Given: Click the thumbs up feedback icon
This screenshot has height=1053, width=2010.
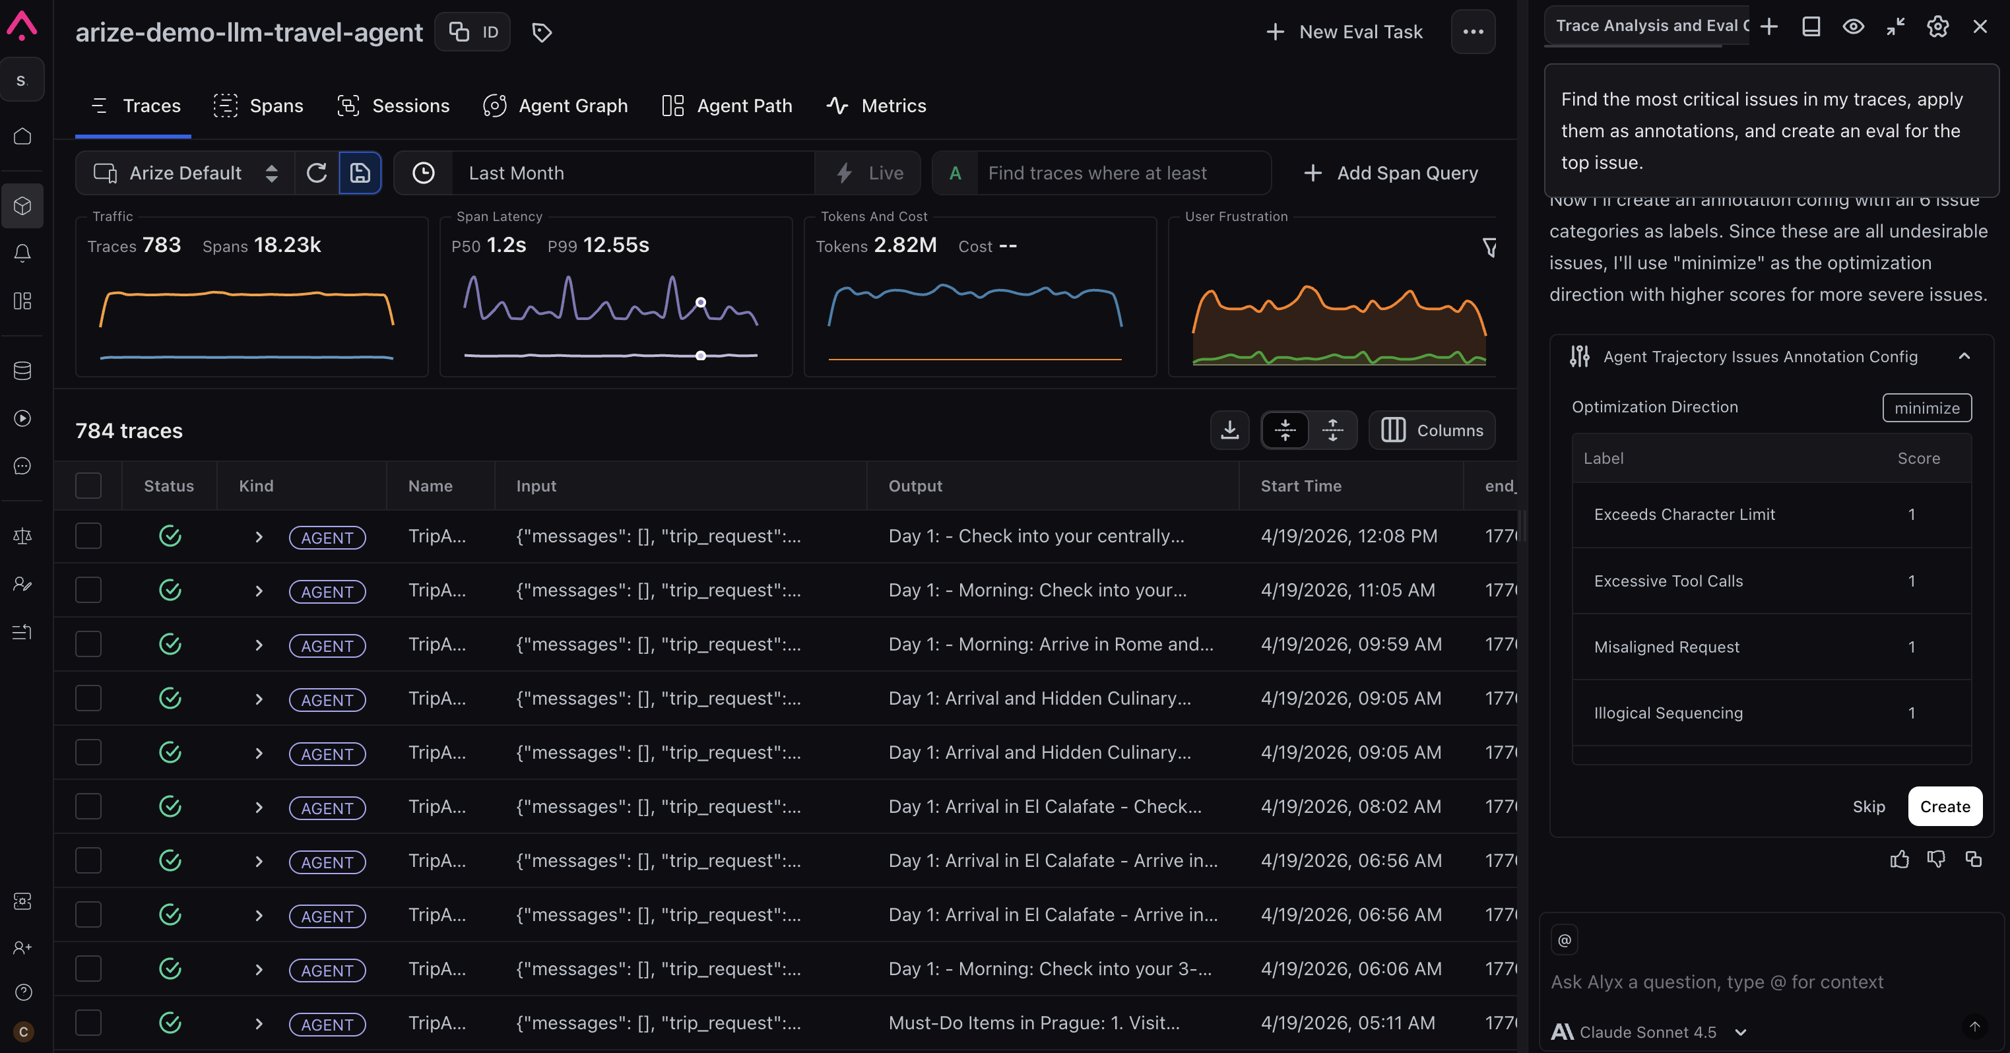Looking at the screenshot, I should tap(1899, 859).
